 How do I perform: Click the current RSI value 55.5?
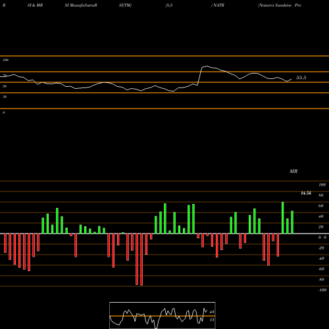[301, 78]
